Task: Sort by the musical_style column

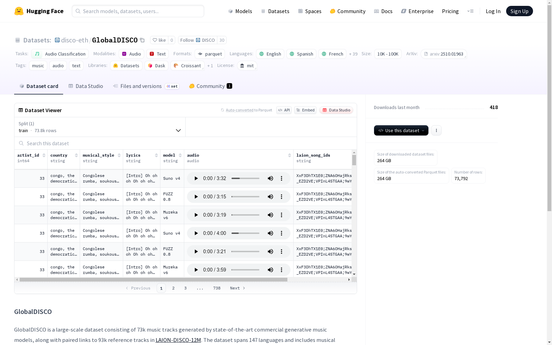Action: point(119,155)
